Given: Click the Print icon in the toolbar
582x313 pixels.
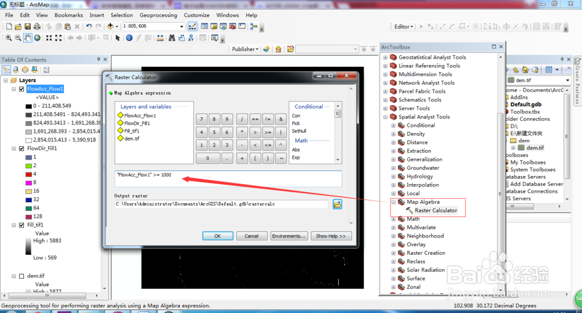Looking at the screenshot, I should pos(37,26).
